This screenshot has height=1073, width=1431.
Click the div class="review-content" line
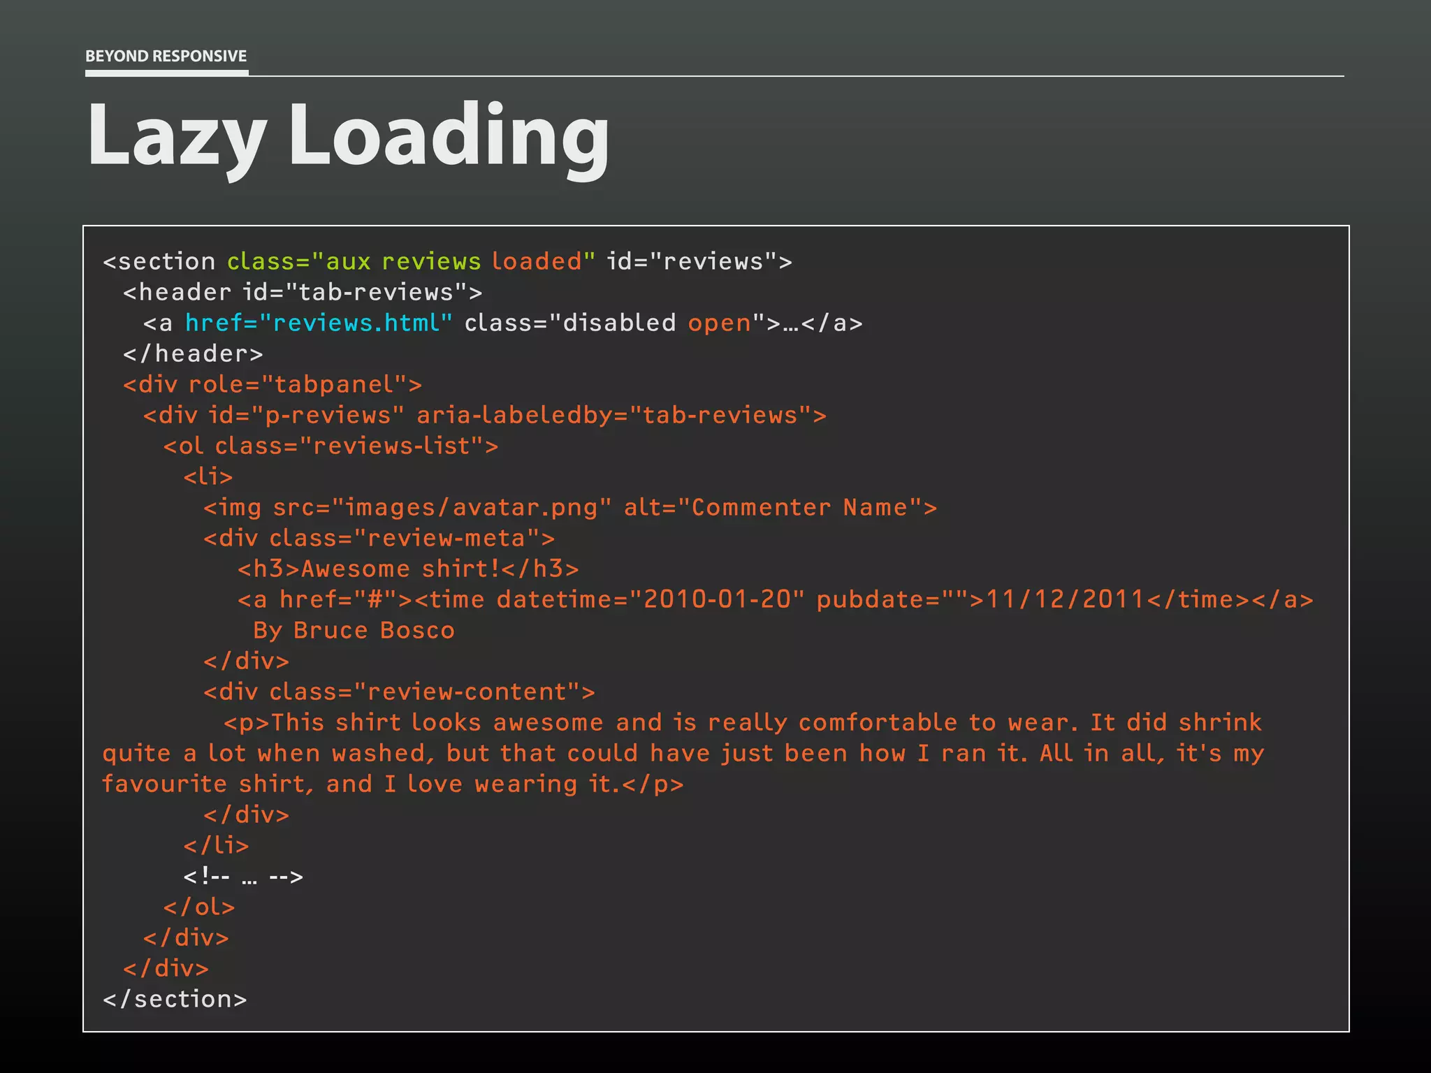(x=399, y=692)
